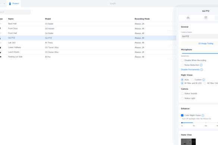Click the Color Night Vision info icon
The height and width of the screenshot is (145, 218).
point(203,115)
